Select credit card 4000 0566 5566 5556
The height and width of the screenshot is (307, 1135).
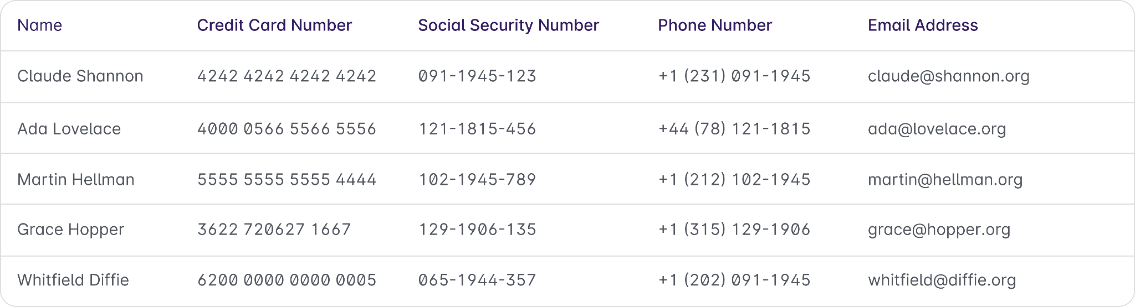tap(287, 129)
